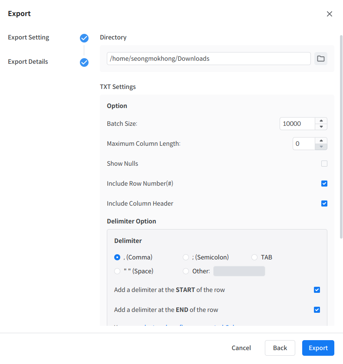Click in the Directory path field

pyautogui.click(x=208, y=59)
